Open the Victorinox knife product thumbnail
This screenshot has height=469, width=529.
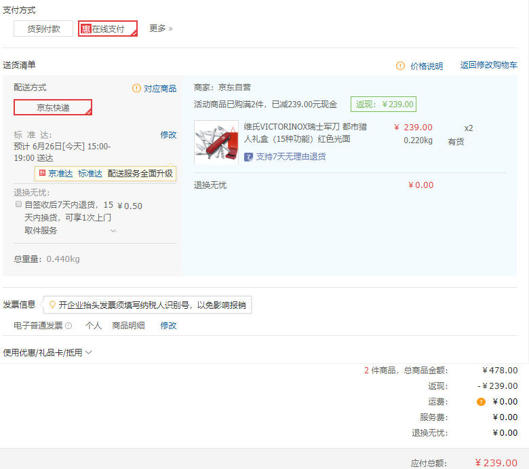216,142
